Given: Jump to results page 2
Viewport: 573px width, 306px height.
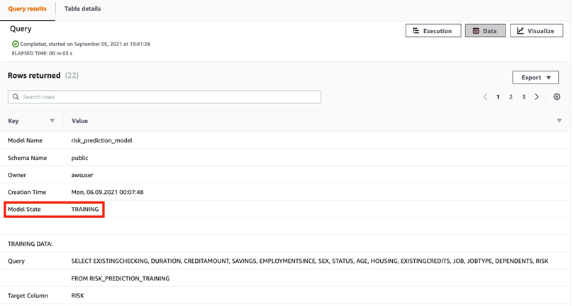Looking at the screenshot, I should tap(511, 97).
